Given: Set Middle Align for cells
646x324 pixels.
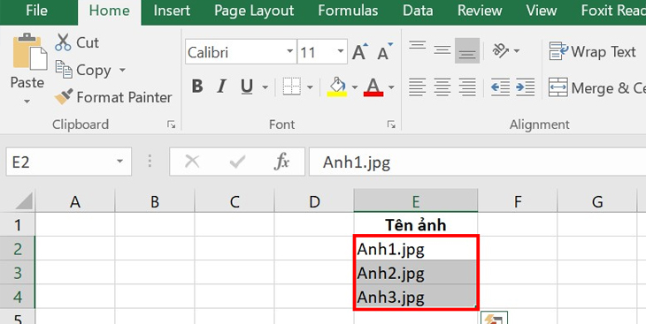Looking at the screenshot, I should pyautogui.click(x=442, y=51).
